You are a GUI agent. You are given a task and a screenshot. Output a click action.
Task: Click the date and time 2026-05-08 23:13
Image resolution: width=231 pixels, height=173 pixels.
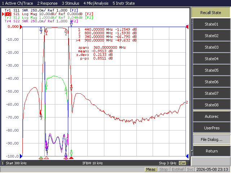click(x=212, y=170)
